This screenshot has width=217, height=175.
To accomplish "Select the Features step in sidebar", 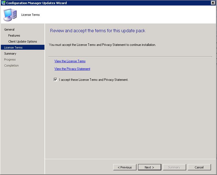I will [x=14, y=35].
